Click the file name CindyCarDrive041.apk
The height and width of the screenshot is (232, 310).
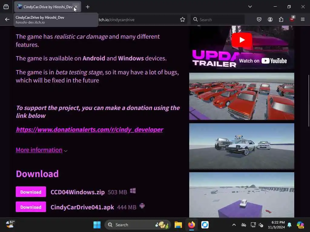[x=82, y=207]
